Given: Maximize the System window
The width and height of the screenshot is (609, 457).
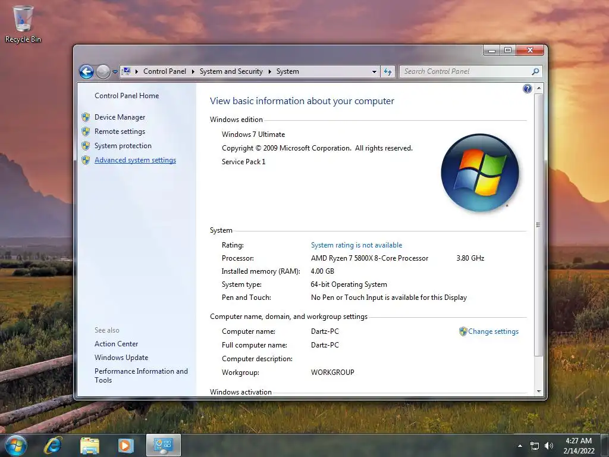Looking at the screenshot, I should click(x=508, y=50).
